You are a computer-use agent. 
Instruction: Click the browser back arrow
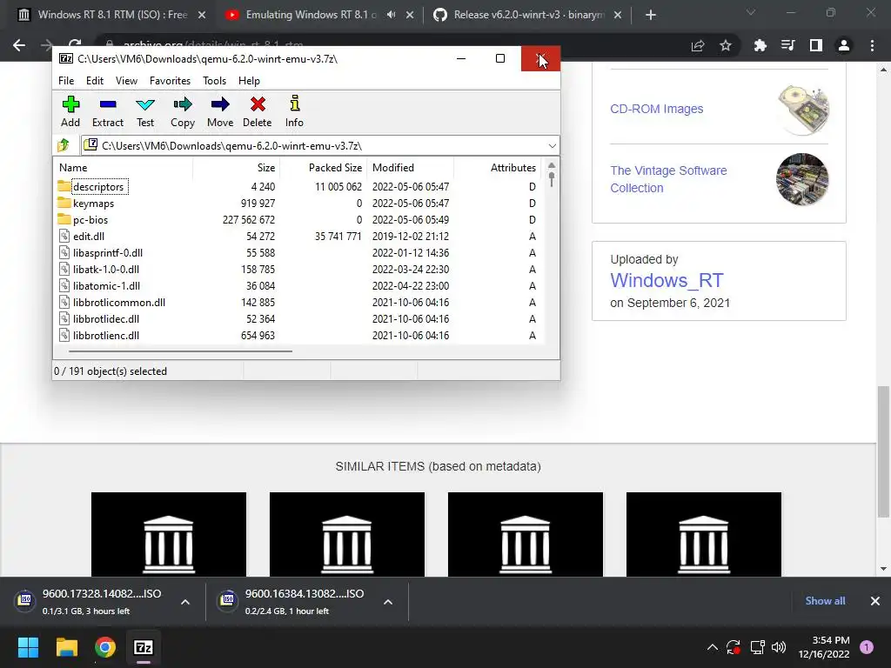pyautogui.click(x=19, y=45)
